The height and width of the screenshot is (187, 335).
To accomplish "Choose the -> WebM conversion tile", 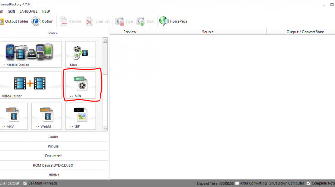I will (x=46, y=116).
